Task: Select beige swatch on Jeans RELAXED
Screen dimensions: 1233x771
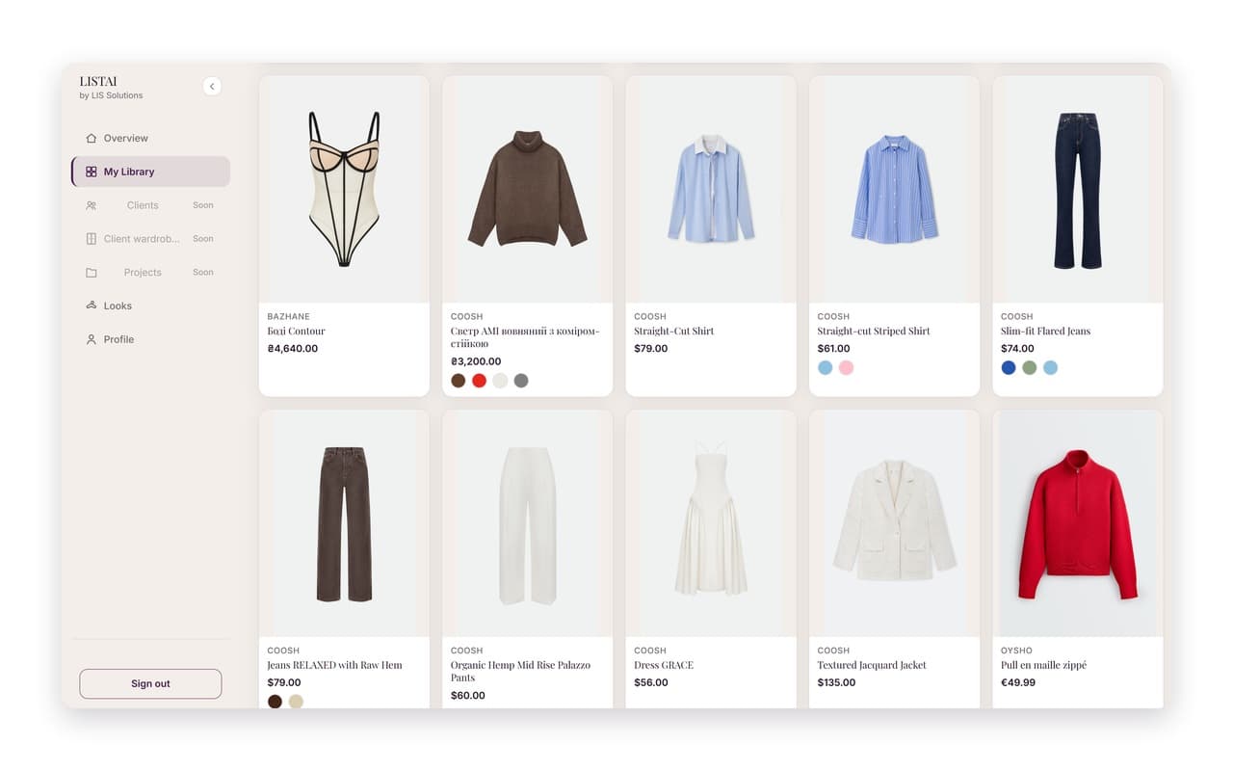Action: 296,701
